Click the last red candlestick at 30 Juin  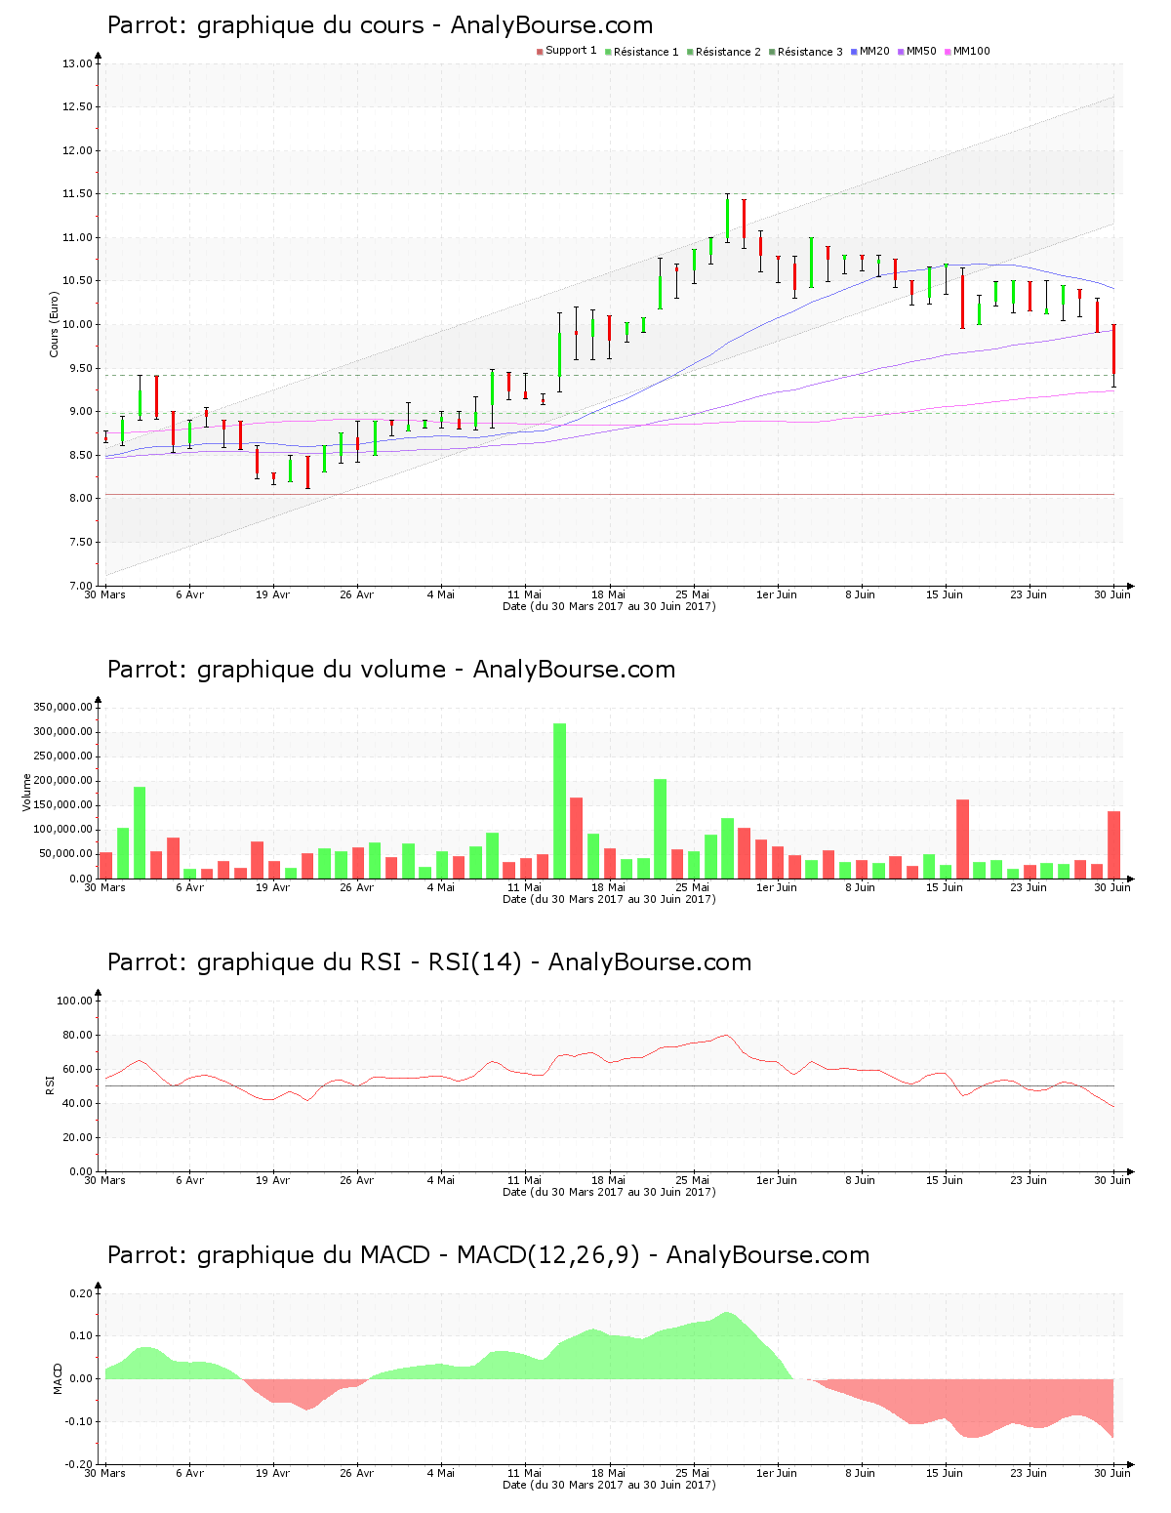click(1113, 356)
